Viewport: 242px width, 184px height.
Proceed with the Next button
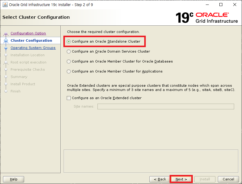point(181,179)
